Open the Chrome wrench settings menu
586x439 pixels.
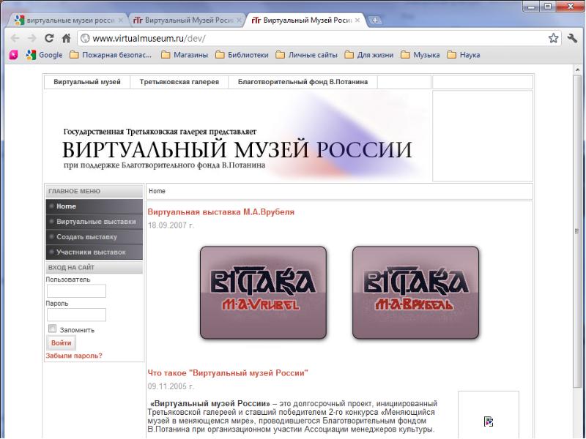coord(573,38)
